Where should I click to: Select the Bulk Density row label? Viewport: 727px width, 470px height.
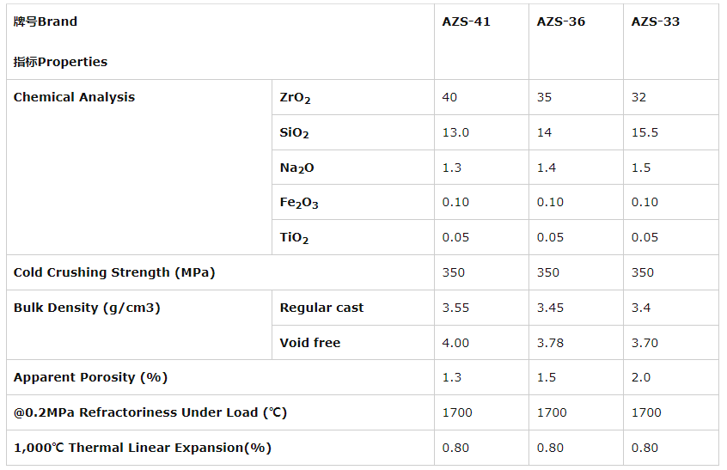(x=87, y=308)
